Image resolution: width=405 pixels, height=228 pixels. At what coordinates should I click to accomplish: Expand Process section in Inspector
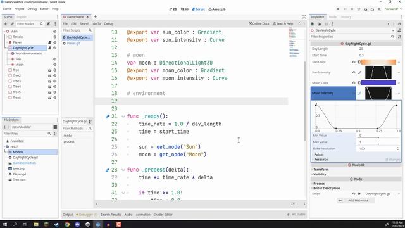click(x=319, y=184)
